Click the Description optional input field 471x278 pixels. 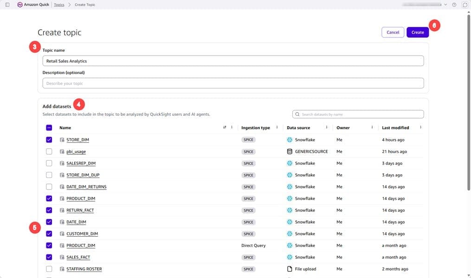(233, 83)
